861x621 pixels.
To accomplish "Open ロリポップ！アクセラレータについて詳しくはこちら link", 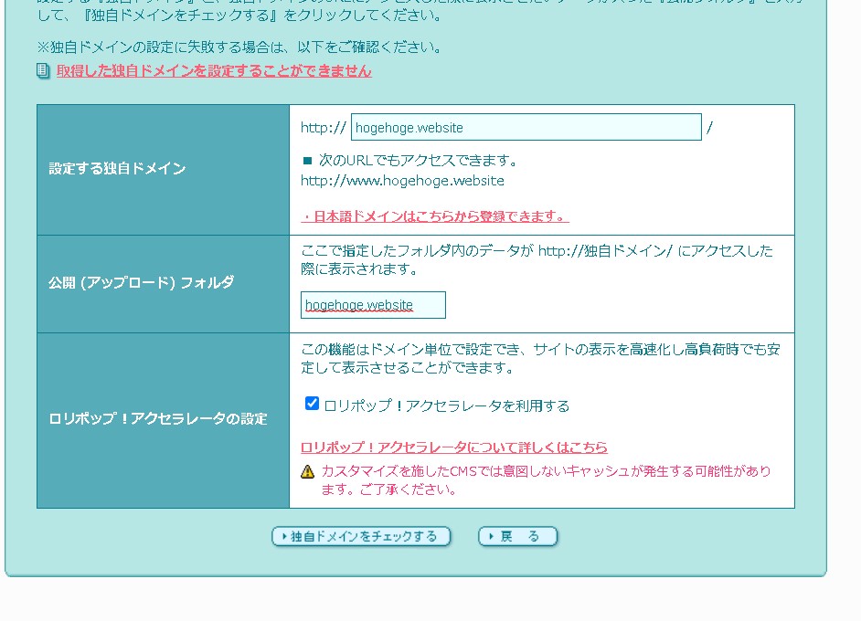I will (454, 447).
